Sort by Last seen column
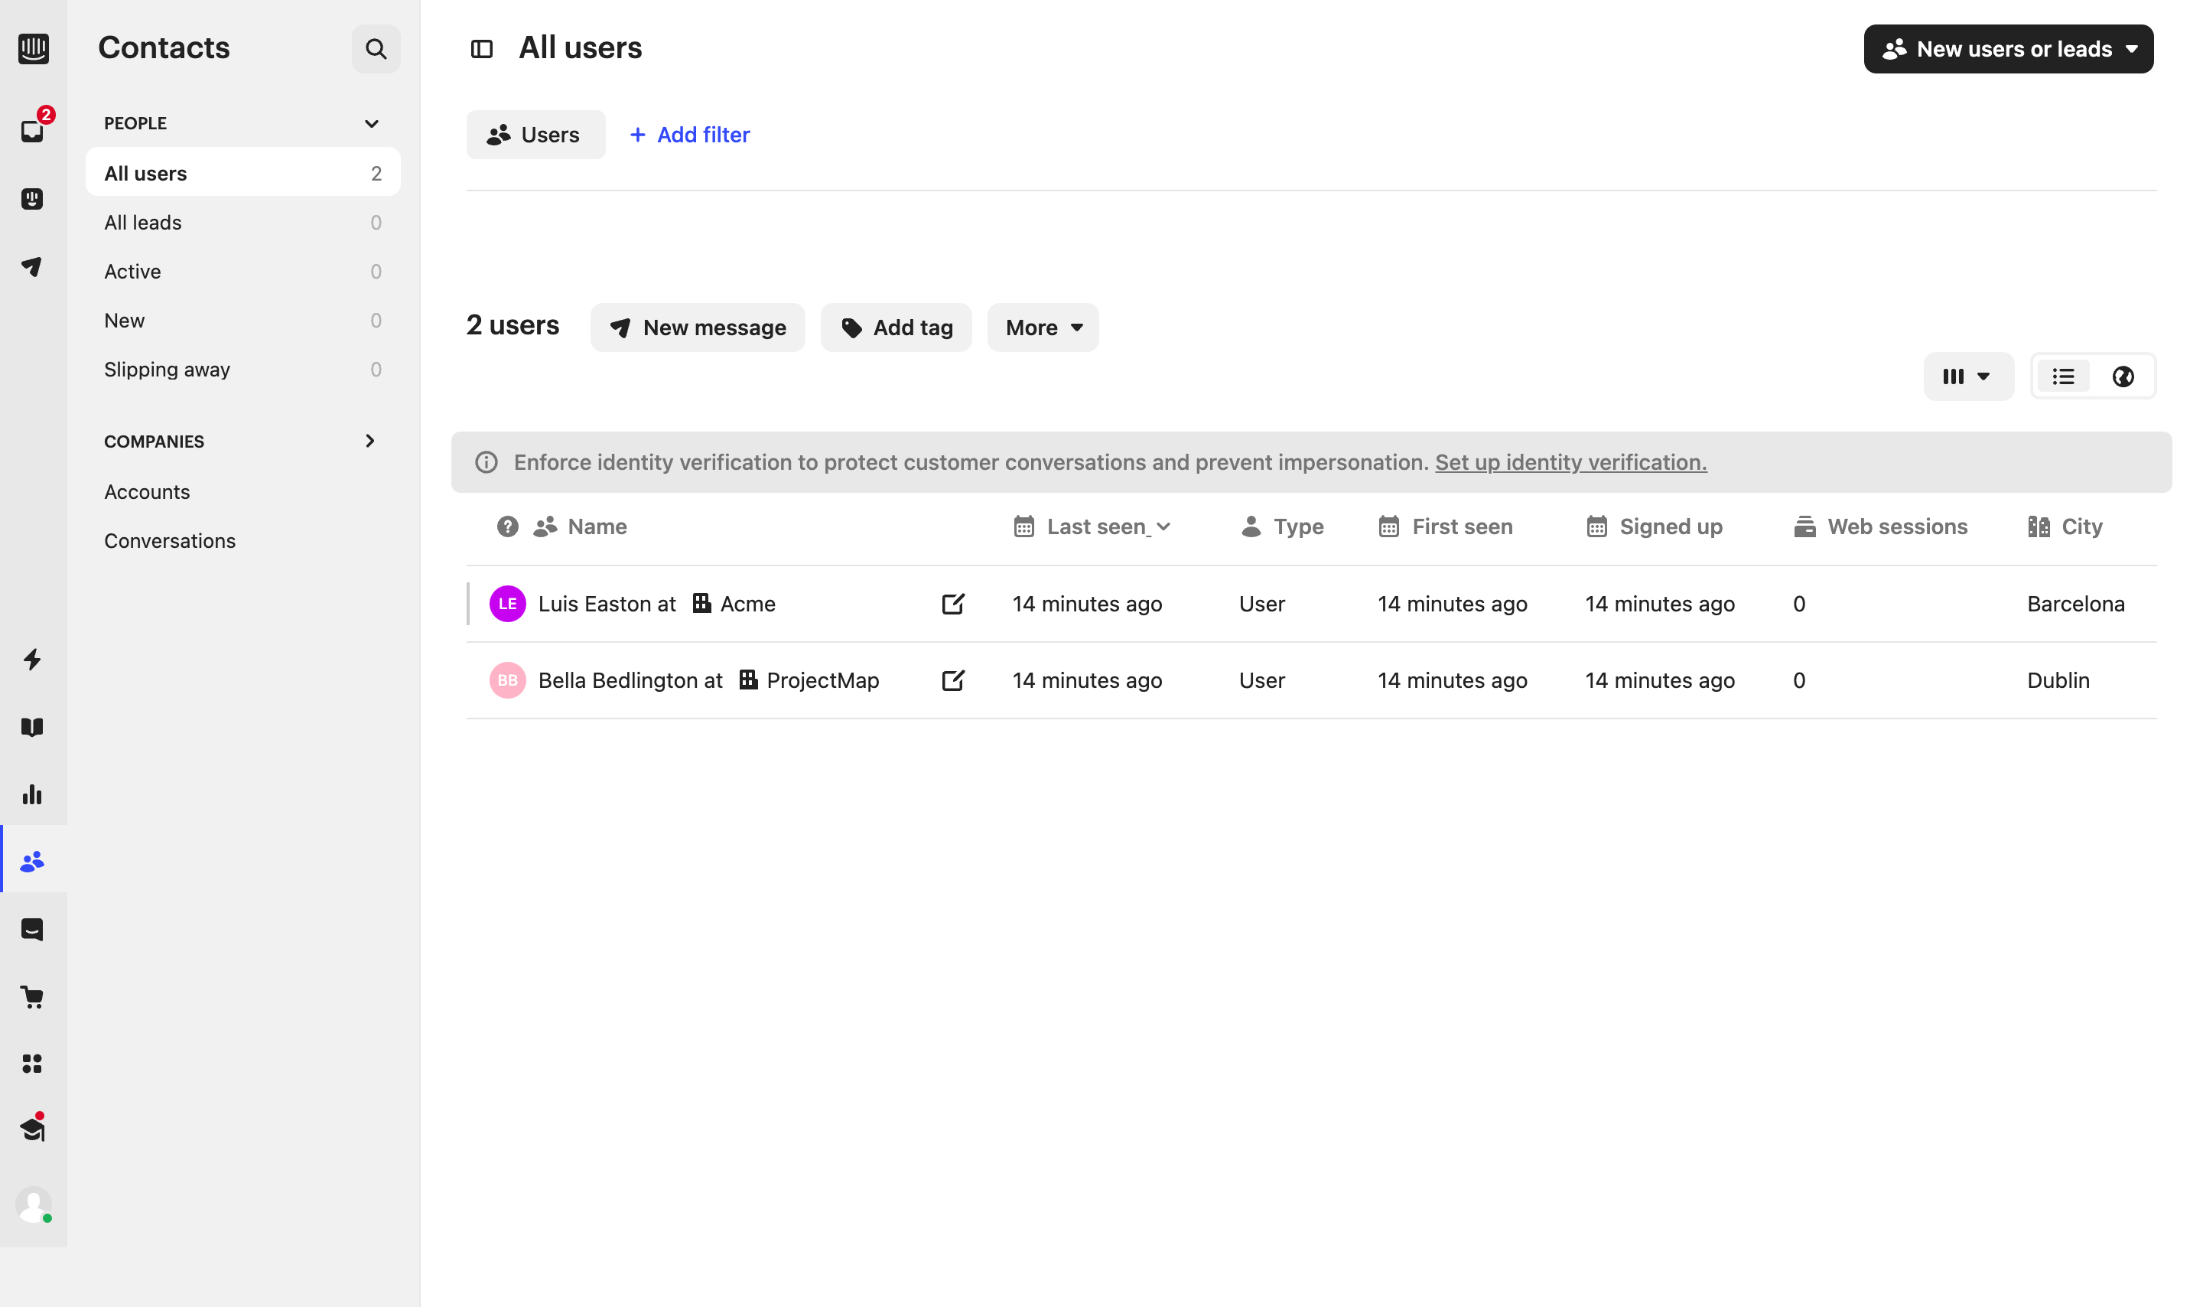Viewport: 2203px width, 1307px height. (1093, 526)
